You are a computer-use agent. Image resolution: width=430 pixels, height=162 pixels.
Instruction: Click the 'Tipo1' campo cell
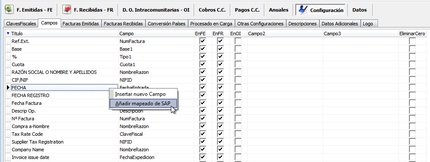(x=156, y=57)
